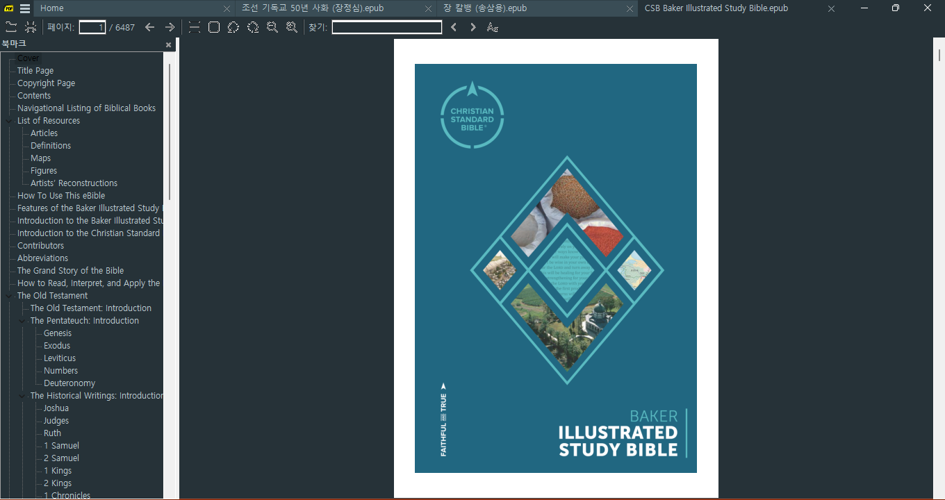Screen dimensions: 945x500
Task: Select fit width continuous view icon
Action: (x=195, y=27)
